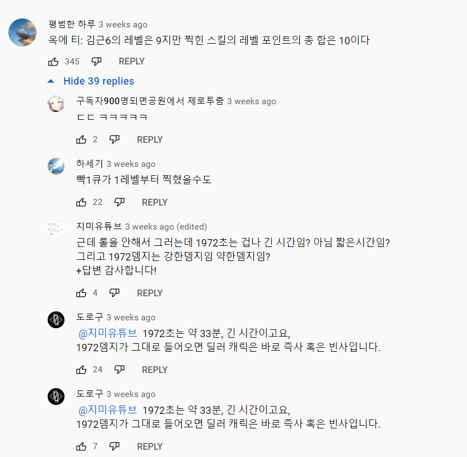Viewport: 467px width, 457px height.
Task: Open 평범한 하루's profile avatar
Action: click(23, 32)
